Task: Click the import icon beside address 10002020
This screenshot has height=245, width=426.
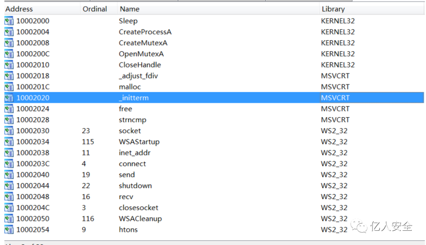Action: pos(9,98)
